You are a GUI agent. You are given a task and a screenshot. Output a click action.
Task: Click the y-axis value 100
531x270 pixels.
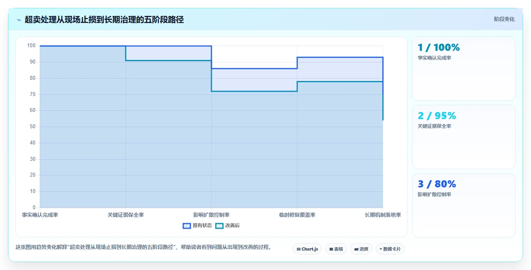point(31,46)
